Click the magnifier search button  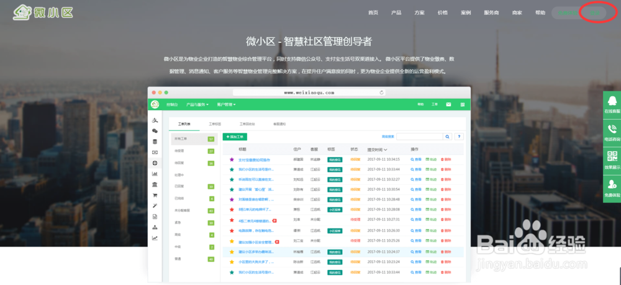tap(447, 137)
